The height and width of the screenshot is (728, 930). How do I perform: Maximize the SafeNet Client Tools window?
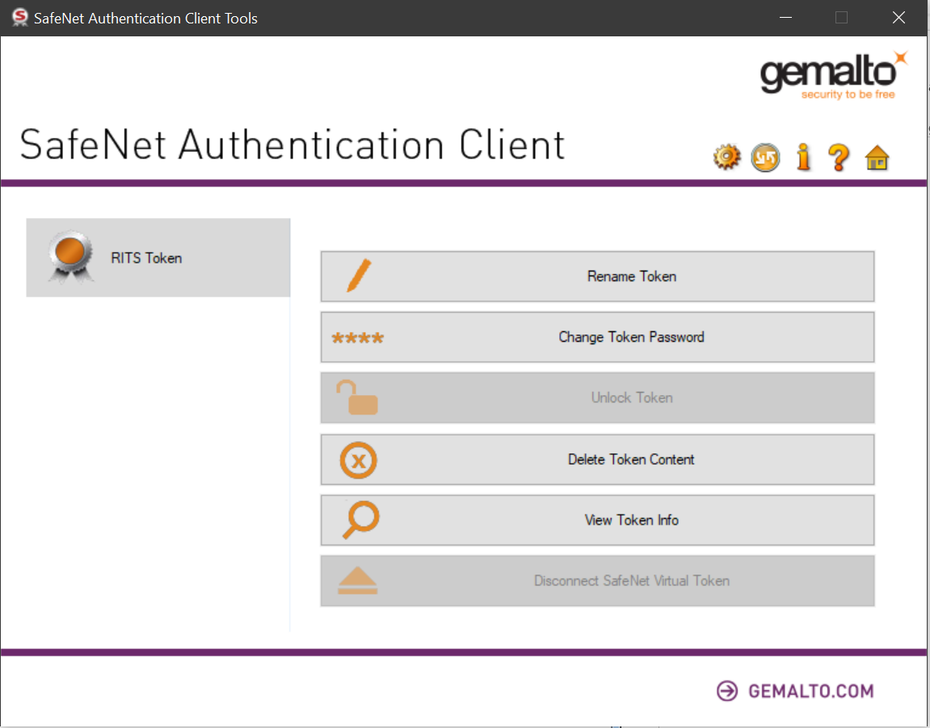coord(841,18)
